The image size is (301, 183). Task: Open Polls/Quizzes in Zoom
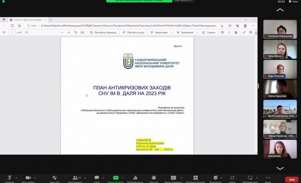point(135,179)
